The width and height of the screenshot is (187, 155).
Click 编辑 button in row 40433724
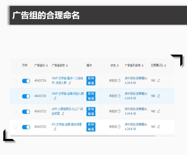(91, 83)
